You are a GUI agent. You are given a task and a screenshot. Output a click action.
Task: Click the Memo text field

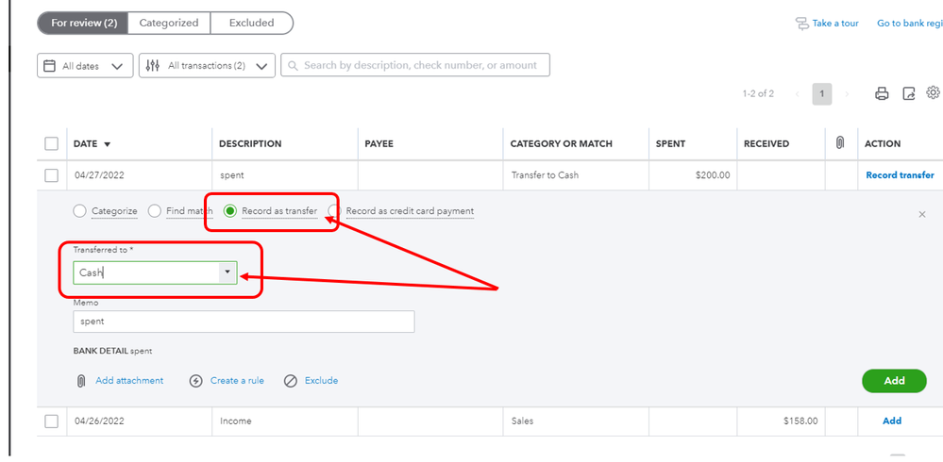tap(244, 322)
